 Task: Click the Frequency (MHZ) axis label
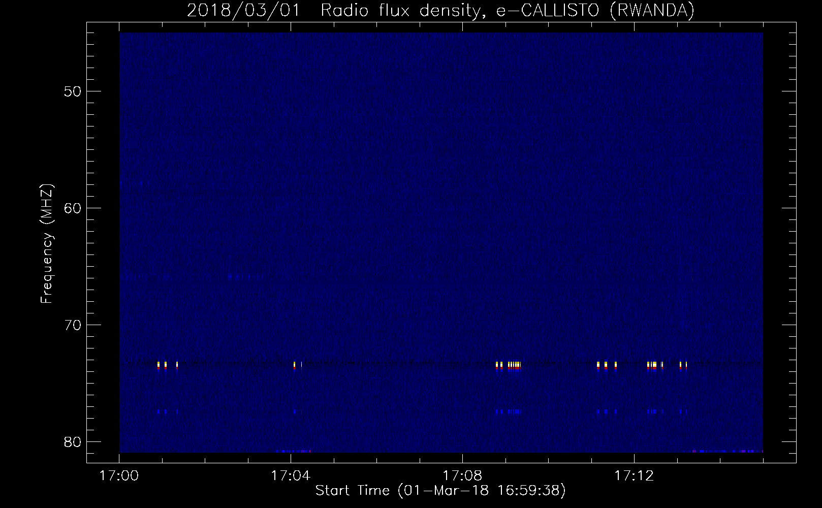point(47,244)
